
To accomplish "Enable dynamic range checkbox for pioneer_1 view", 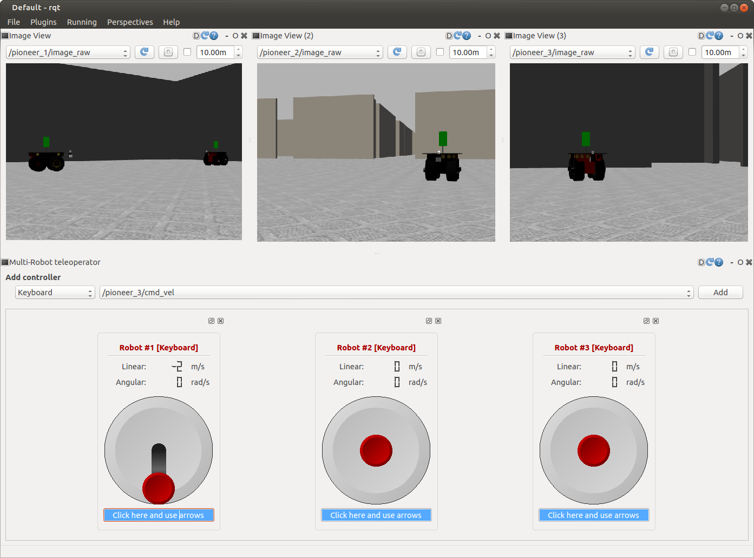I will point(187,52).
